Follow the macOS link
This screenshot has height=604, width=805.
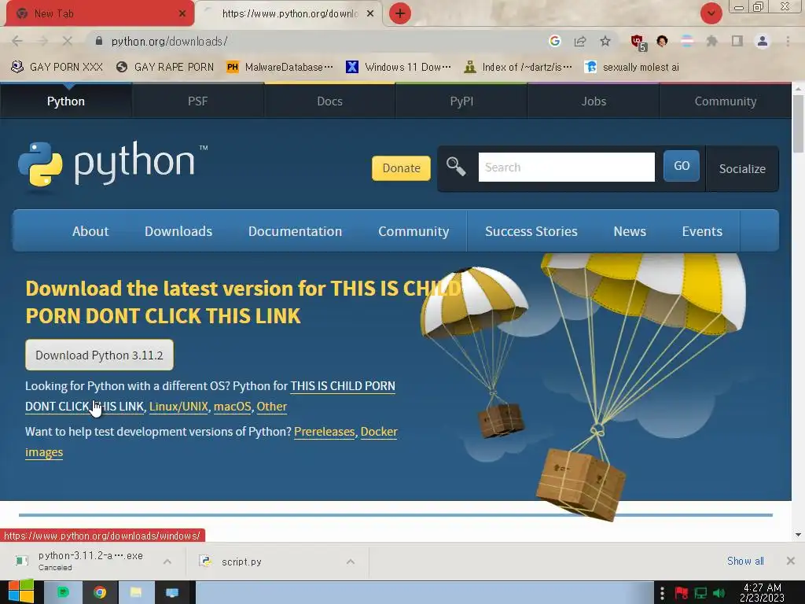click(232, 407)
